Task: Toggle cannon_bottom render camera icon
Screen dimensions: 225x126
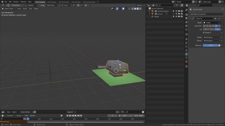Action: pyautogui.click(x=182, y=11)
